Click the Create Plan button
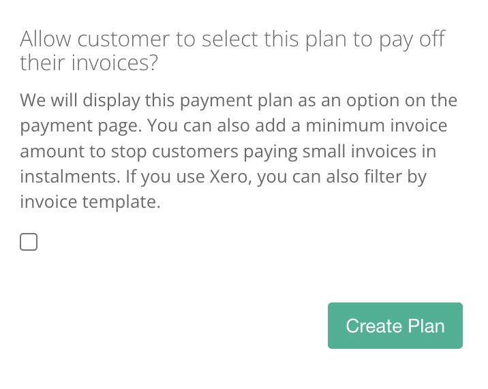The image size is (488, 389). (x=395, y=326)
